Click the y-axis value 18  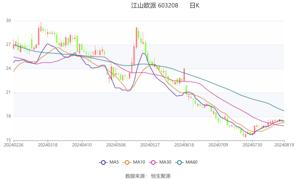pos(8,116)
